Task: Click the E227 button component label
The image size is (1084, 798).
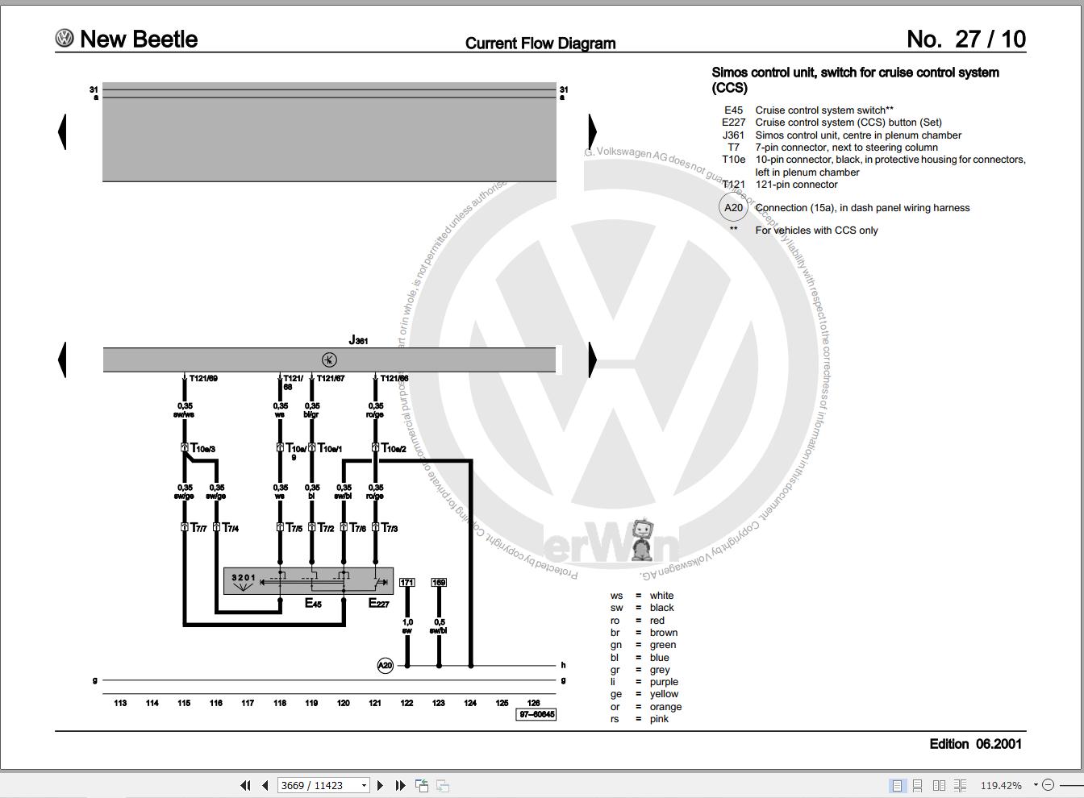Action: coord(379,603)
